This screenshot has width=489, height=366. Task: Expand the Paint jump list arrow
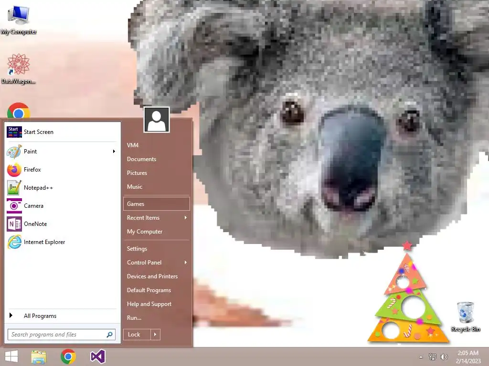pos(114,152)
